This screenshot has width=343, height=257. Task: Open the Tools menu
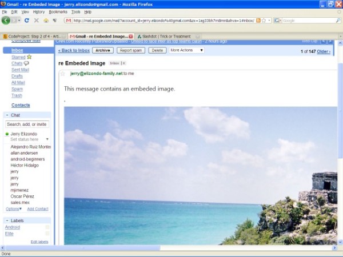(x=75, y=12)
